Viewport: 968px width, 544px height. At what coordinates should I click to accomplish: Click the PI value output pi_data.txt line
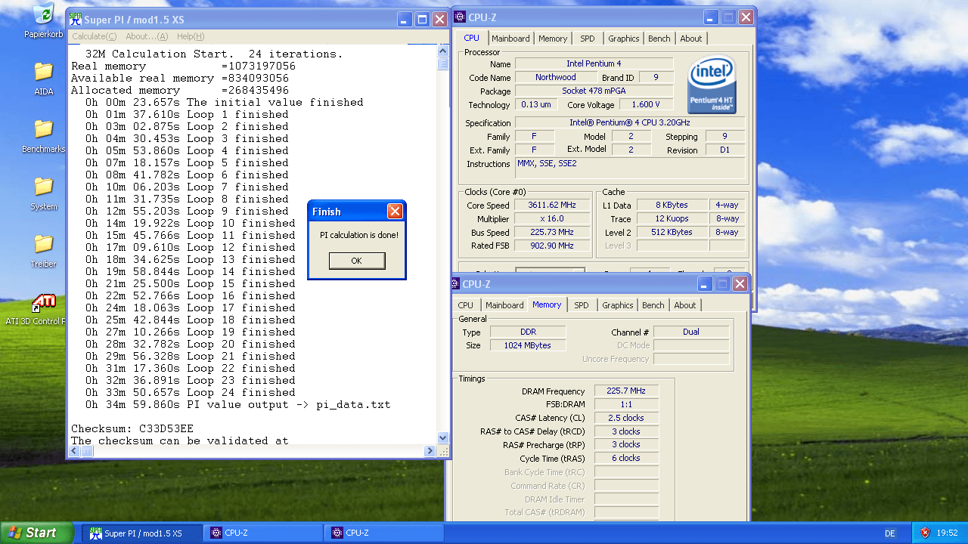(x=238, y=404)
